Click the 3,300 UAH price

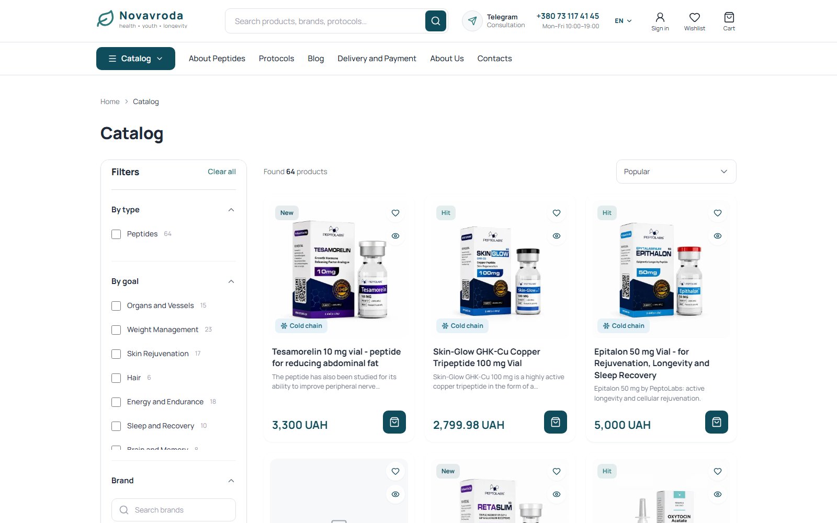300,425
